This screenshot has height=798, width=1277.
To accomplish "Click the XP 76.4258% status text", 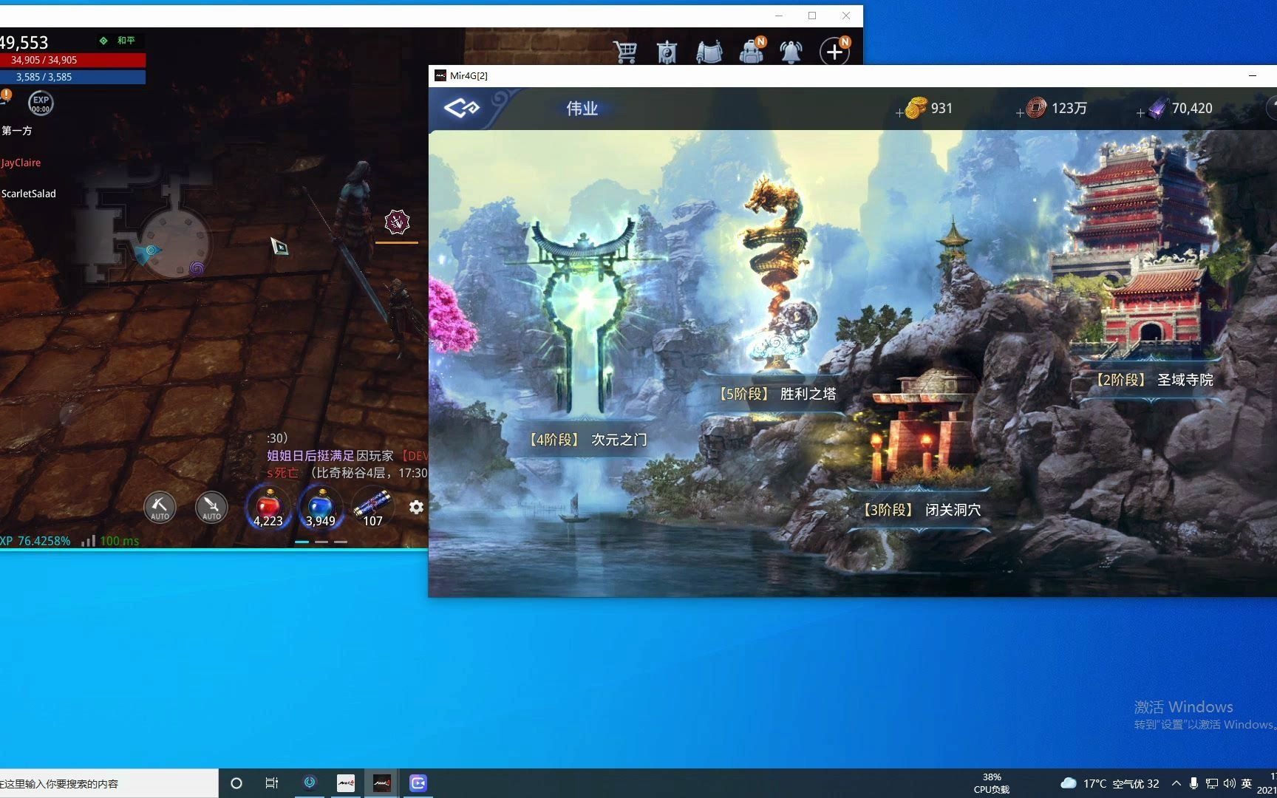I will click(35, 541).
